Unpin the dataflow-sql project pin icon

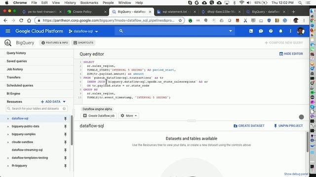65,118
